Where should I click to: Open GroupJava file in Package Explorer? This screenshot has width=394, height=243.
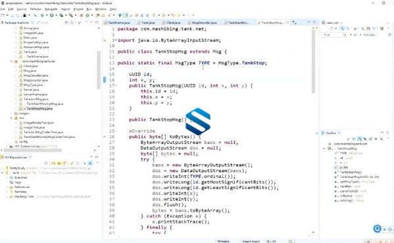(x=31, y=28)
